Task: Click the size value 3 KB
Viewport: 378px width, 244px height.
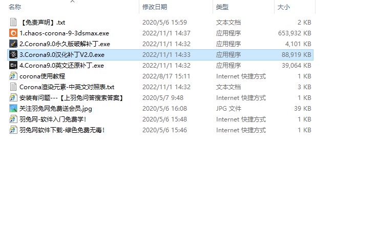Action: 304,87
